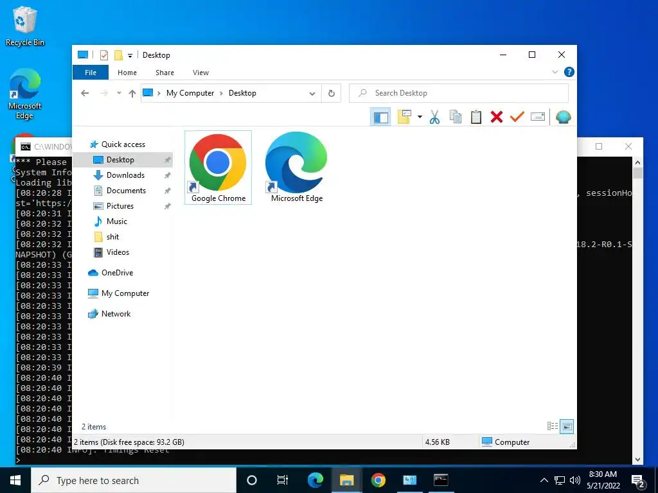
Task: Unpin Desktop via its pin icon
Action: [167, 160]
